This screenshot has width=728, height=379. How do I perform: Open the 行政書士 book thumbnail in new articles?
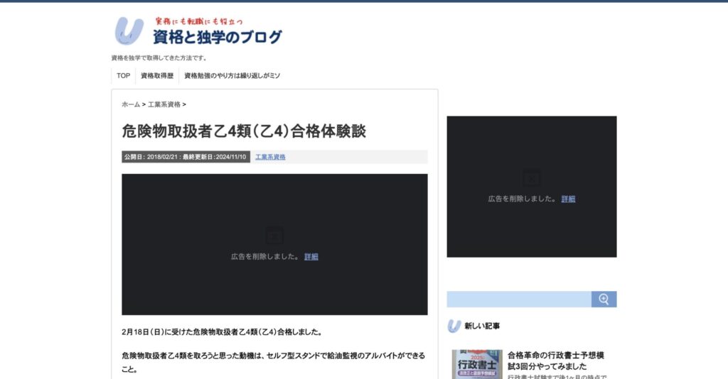(477, 364)
